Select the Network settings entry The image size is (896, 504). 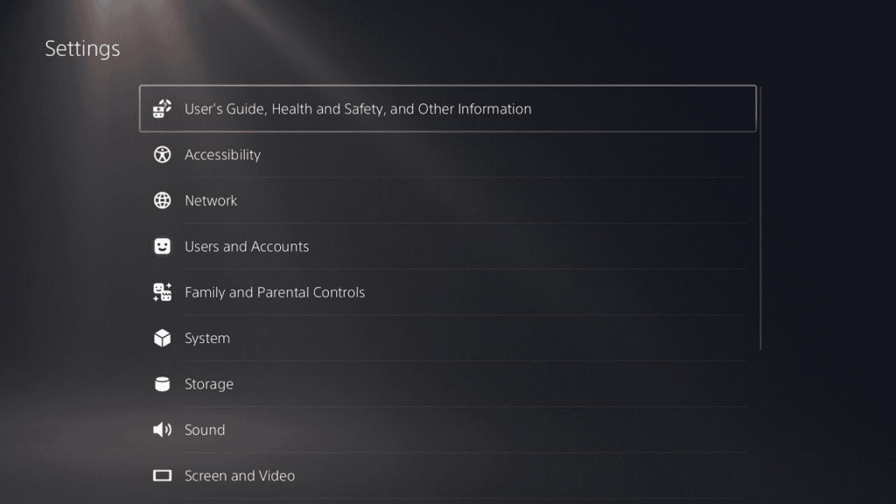[211, 200]
